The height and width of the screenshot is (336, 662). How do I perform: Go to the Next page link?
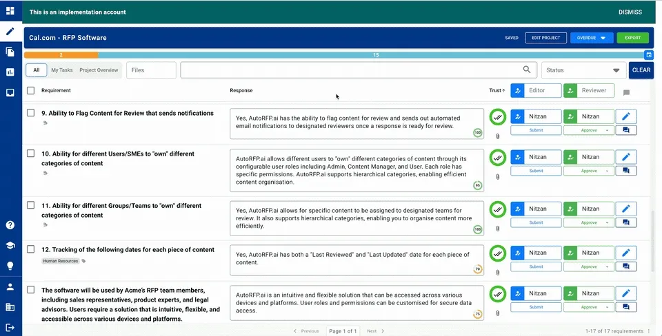[x=375, y=331]
